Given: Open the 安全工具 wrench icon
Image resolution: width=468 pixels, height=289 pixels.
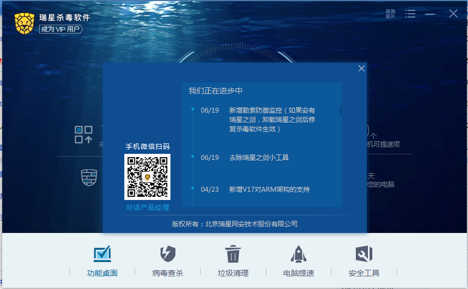Looking at the screenshot, I should pos(364,254).
